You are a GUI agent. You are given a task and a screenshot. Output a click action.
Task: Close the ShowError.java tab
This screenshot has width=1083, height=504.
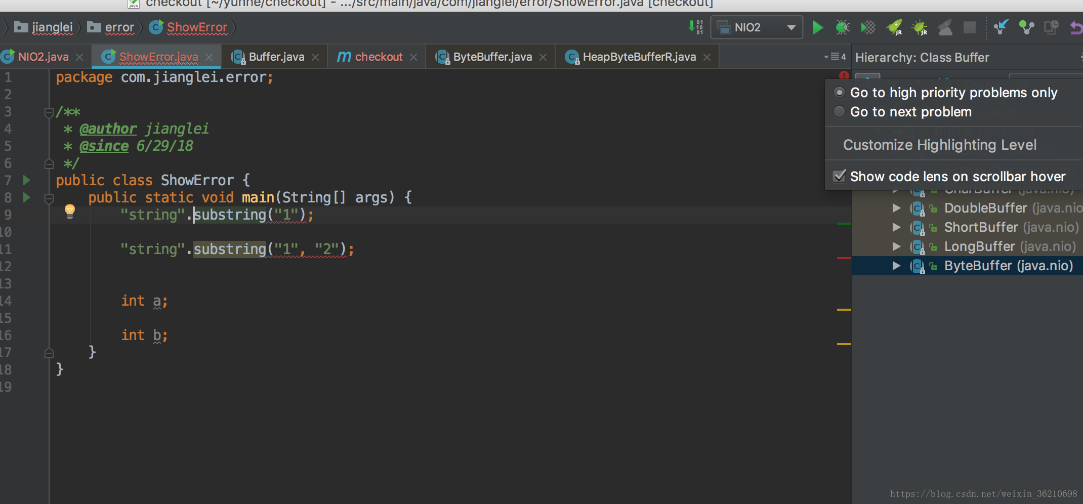(209, 57)
